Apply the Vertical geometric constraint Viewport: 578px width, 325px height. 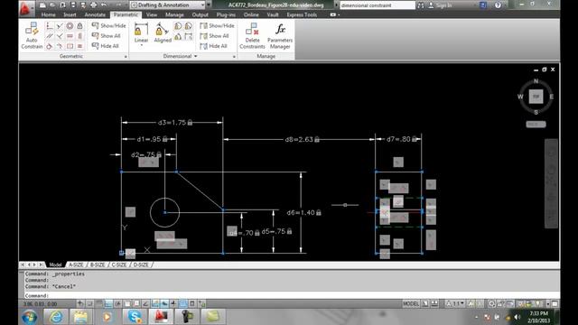(79, 36)
